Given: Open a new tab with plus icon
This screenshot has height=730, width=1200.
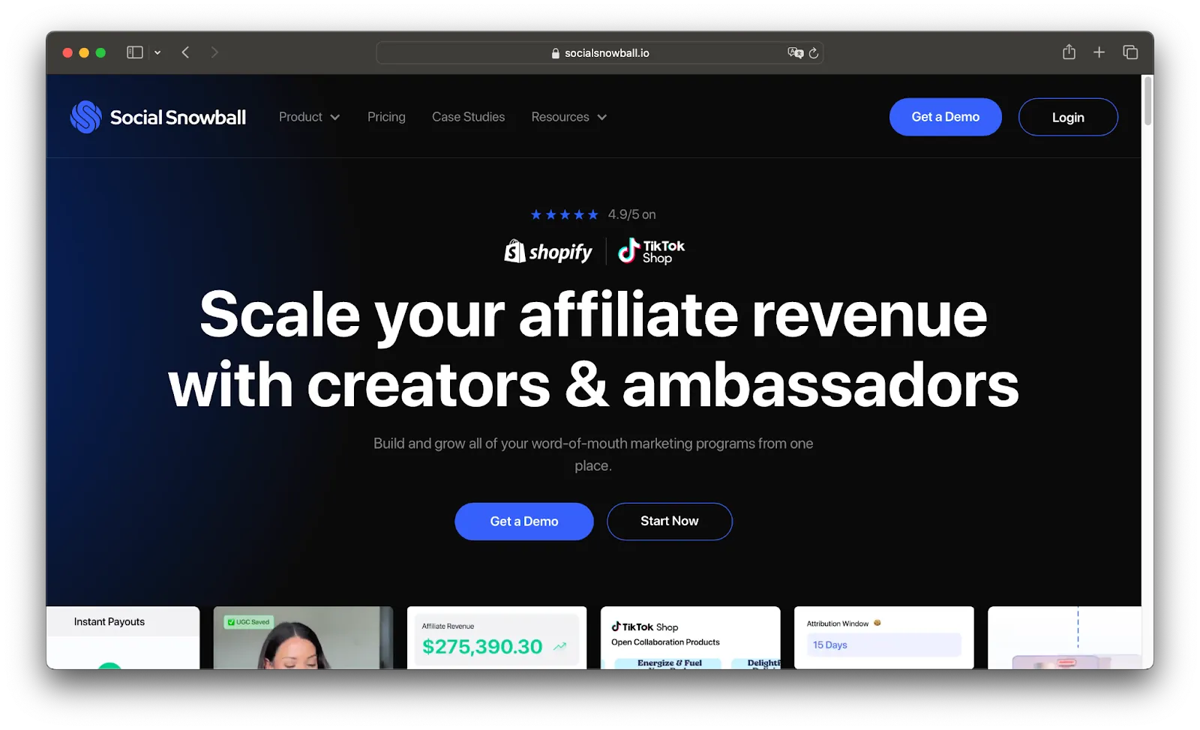Looking at the screenshot, I should click(x=1099, y=52).
